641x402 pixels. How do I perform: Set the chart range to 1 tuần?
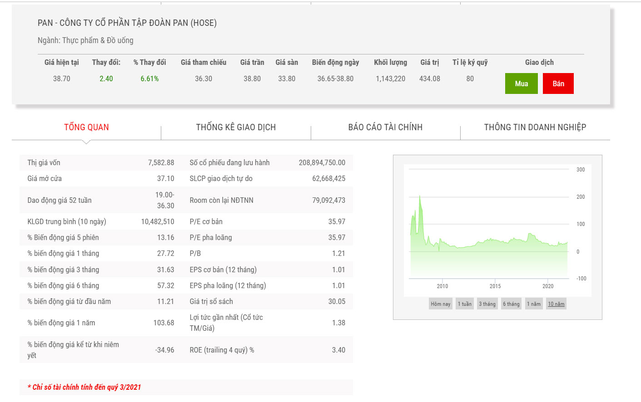tap(464, 304)
